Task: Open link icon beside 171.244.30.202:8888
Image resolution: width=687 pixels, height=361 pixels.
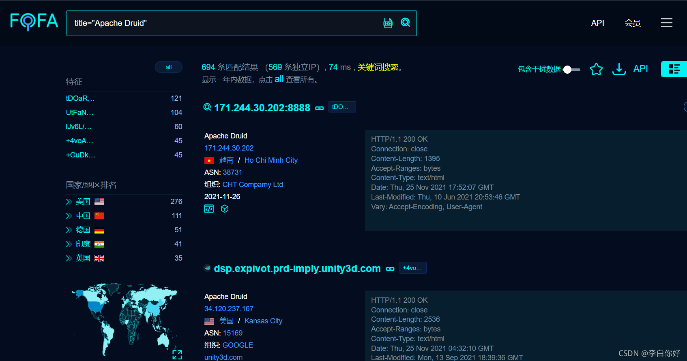Action: click(320, 108)
